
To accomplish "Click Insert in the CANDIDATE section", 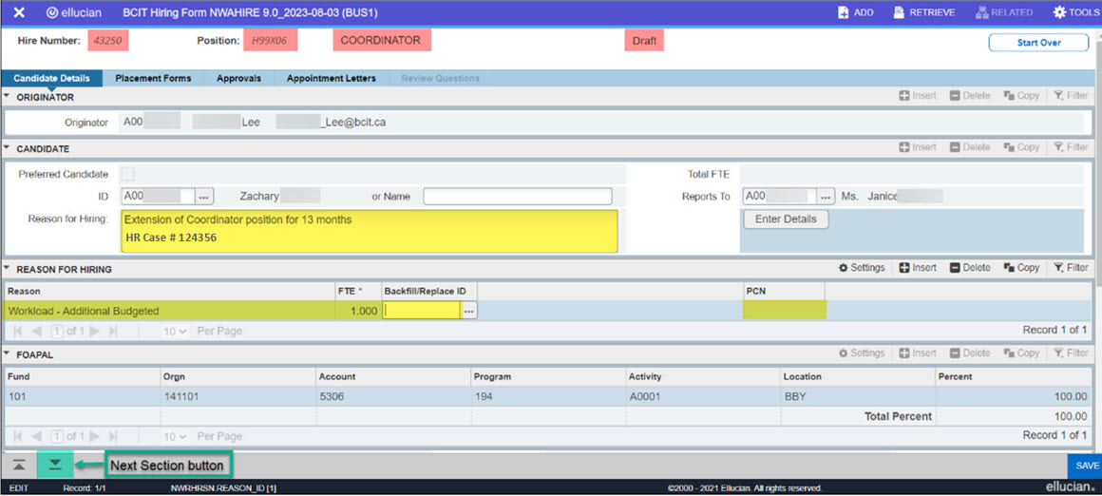I will click(x=918, y=147).
